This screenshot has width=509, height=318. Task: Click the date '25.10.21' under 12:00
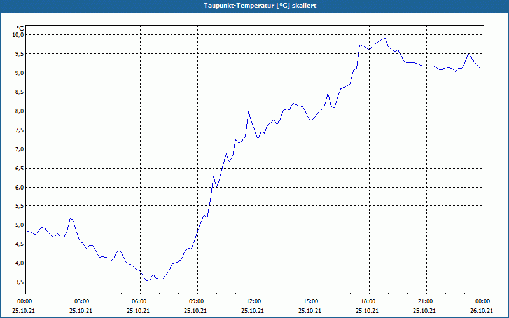point(253,310)
